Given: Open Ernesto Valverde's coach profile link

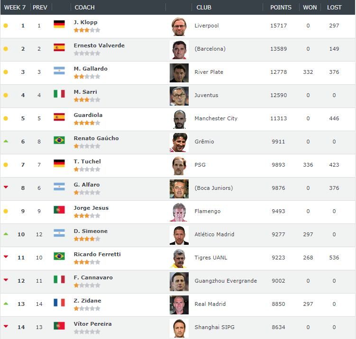Looking at the screenshot, I should pyautogui.click(x=99, y=45).
